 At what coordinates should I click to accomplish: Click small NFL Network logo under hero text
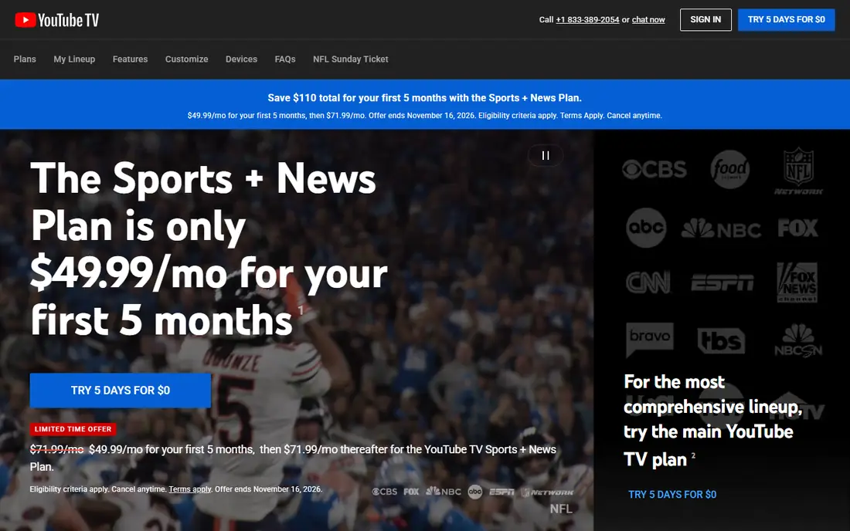coord(547,492)
